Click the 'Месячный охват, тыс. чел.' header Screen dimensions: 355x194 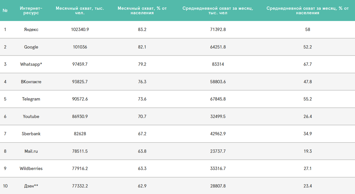(80, 11)
